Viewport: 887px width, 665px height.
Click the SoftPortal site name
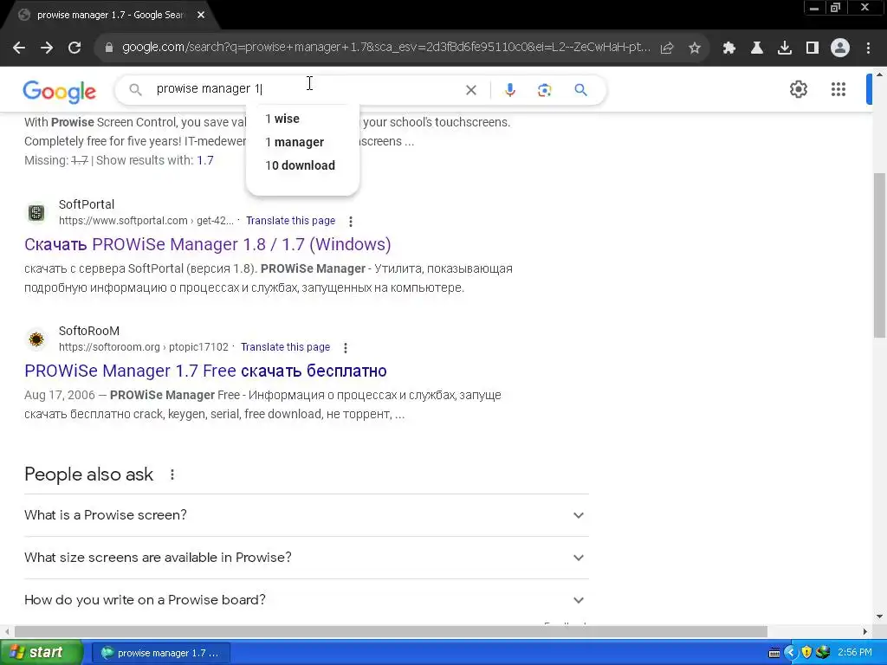point(87,204)
